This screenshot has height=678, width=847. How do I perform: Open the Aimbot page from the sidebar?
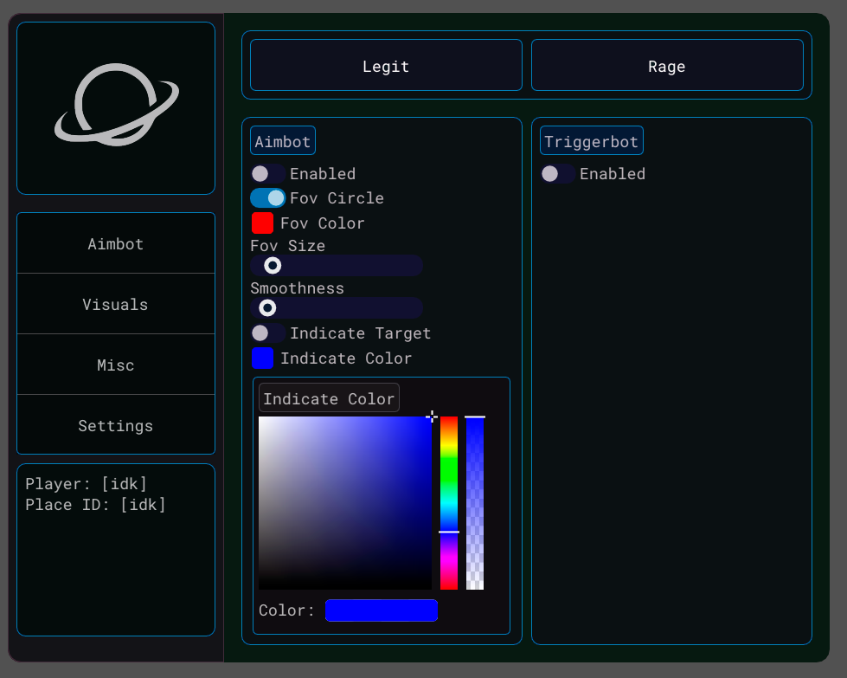[x=115, y=243]
